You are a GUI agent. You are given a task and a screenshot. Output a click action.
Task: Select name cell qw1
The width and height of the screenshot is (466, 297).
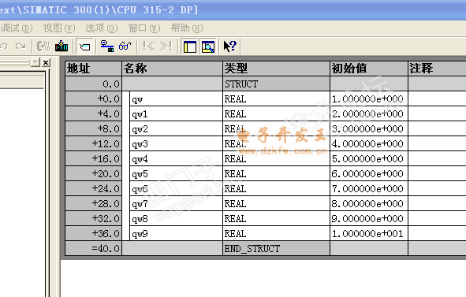177,113
